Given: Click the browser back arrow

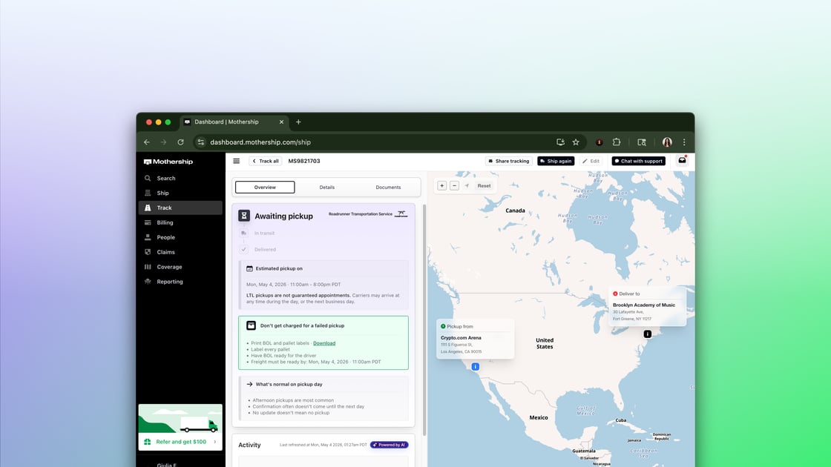Looking at the screenshot, I should pyautogui.click(x=147, y=142).
